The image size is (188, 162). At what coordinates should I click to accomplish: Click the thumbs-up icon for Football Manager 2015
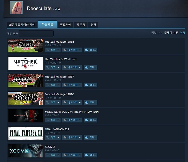pos(86,50)
